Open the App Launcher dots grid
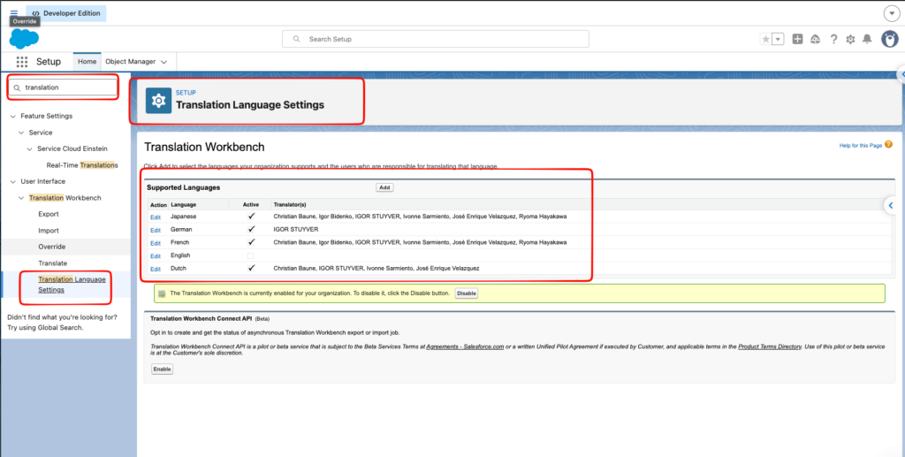Viewport: 905px width, 457px height. 22,62
